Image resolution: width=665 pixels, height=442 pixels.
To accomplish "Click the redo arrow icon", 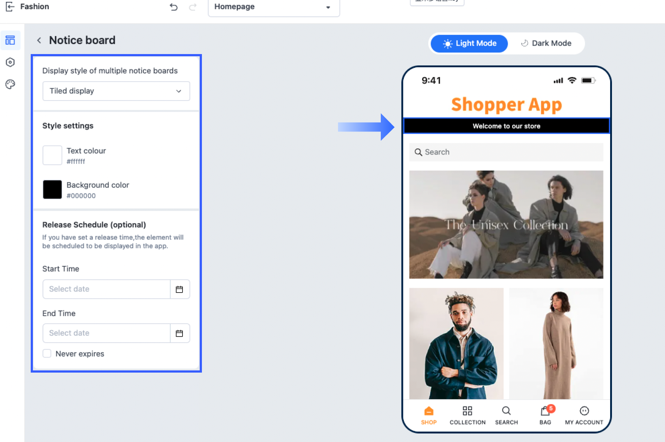I will coord(193,7).
